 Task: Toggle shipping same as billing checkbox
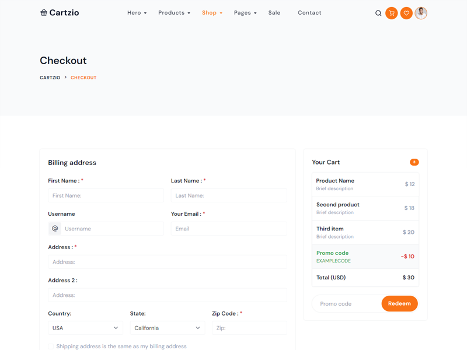pyautogui.click(x=51, y=346)
